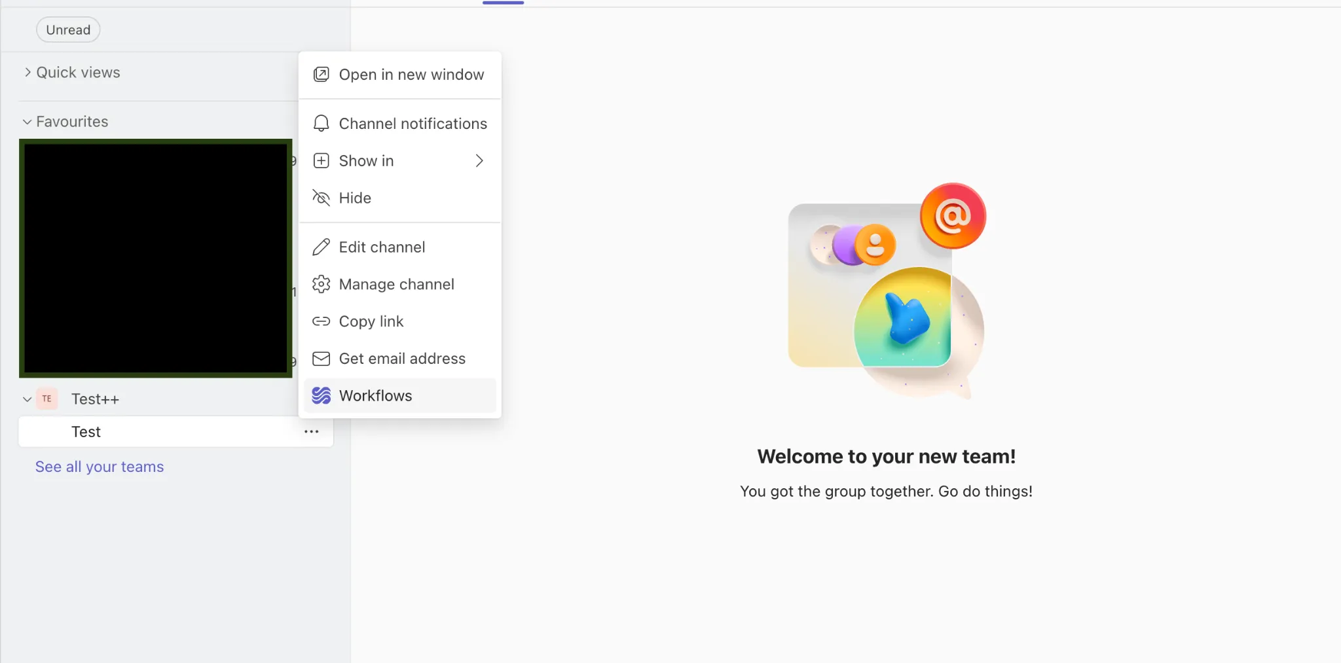Choose Manage channel from the menu
This screenshot has height=663, width=1341.
coord(400,284)
